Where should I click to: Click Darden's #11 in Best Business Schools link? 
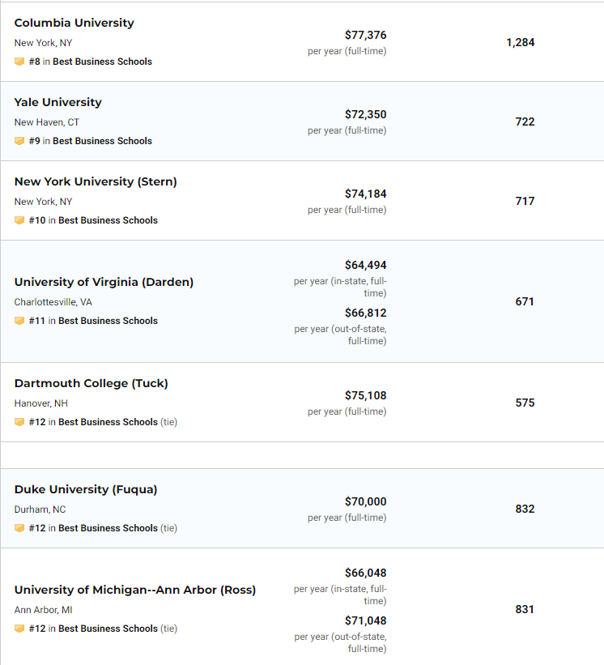coord(93,321)
